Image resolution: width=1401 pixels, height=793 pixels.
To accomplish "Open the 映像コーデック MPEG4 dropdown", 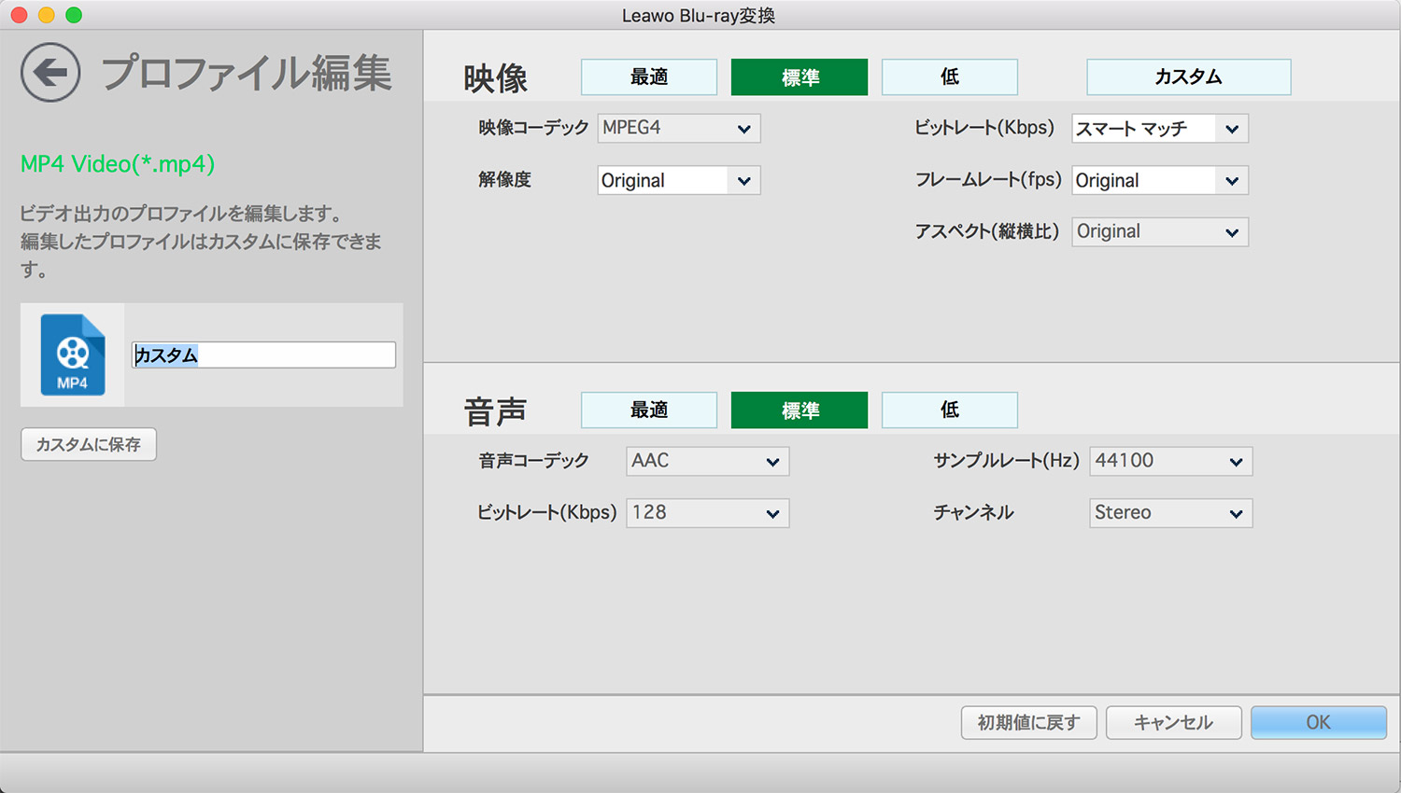I will 679,129.
